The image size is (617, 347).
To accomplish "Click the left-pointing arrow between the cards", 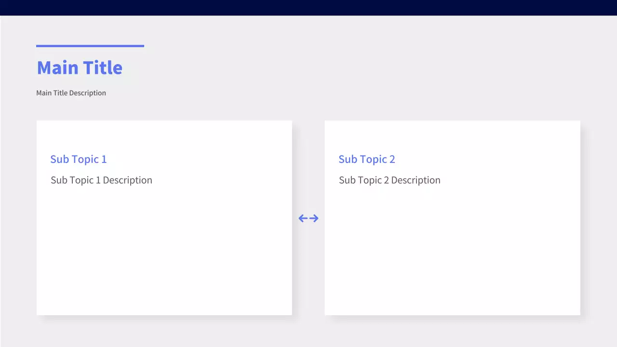I will [x=303, y=218].
